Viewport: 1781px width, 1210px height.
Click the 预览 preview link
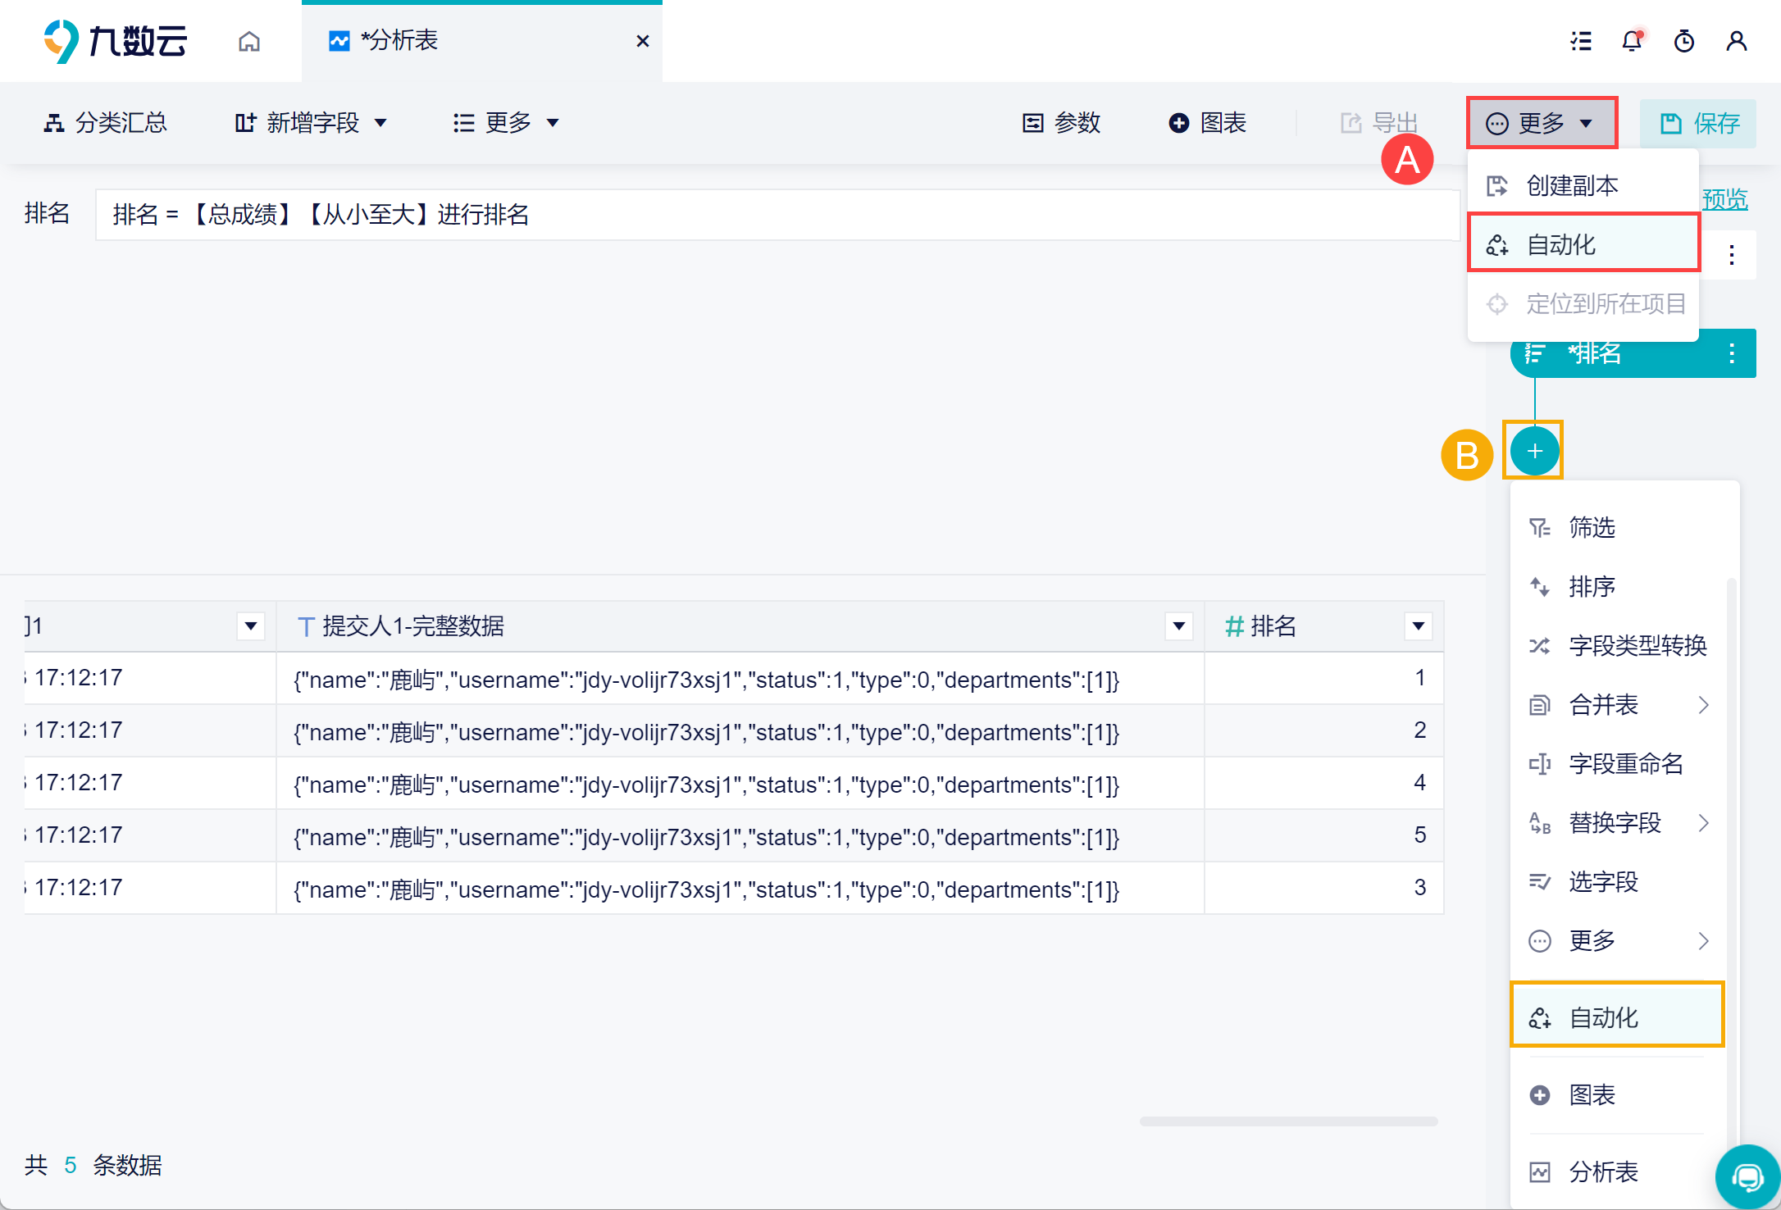pyautogui.click(x=1724, y=199)
